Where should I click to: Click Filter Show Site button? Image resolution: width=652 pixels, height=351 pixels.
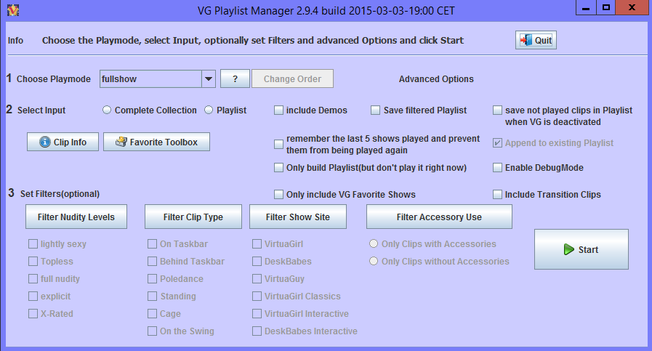298,217
